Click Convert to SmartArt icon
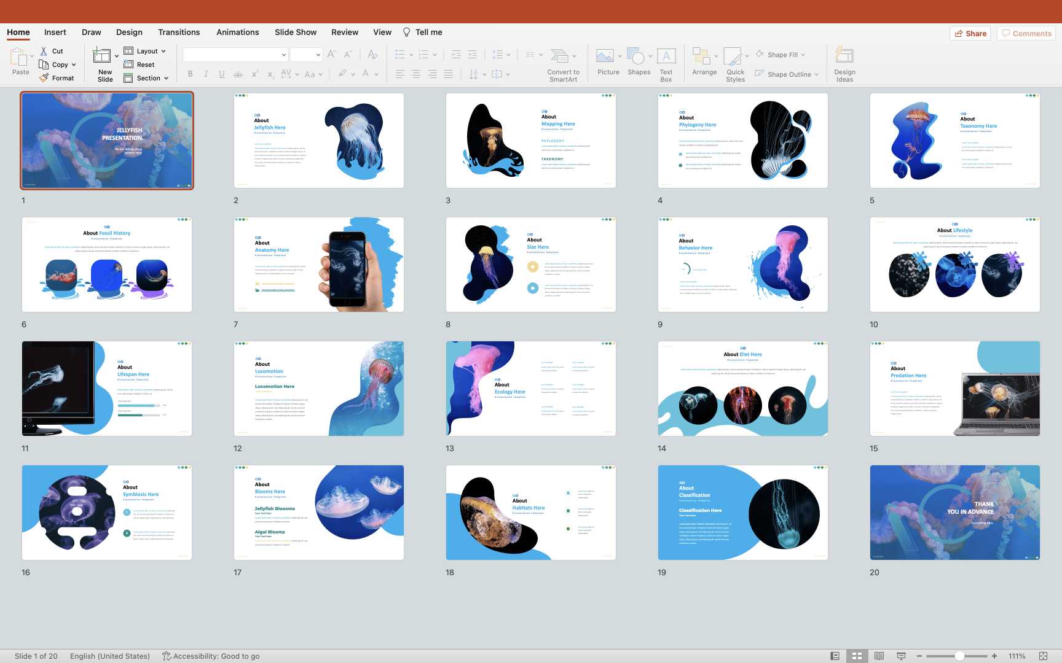The image size is (1062, 663). click(x=559, y=57)
